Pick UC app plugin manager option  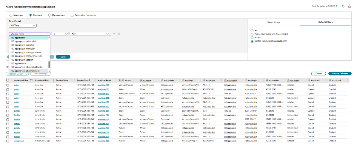coord(28,49)
